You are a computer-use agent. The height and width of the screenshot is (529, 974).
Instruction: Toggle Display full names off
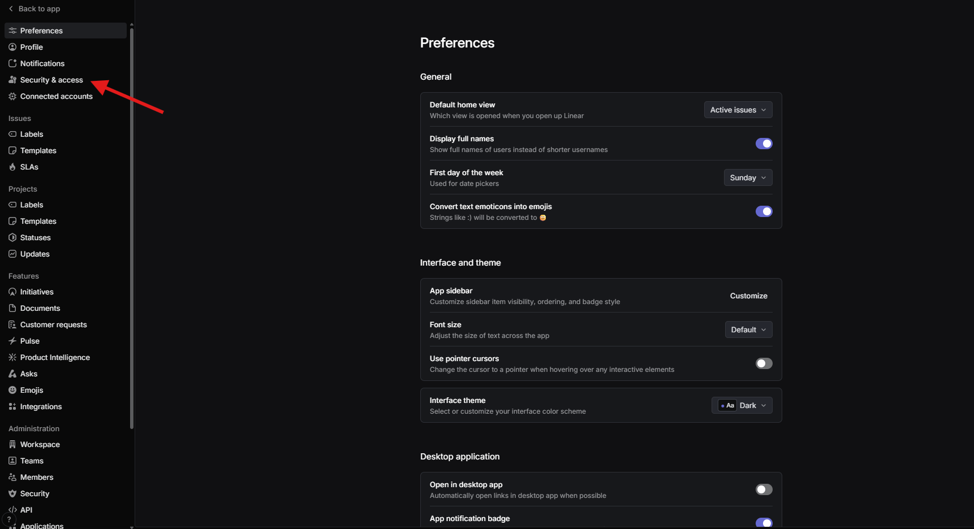(x=764, y=144)
